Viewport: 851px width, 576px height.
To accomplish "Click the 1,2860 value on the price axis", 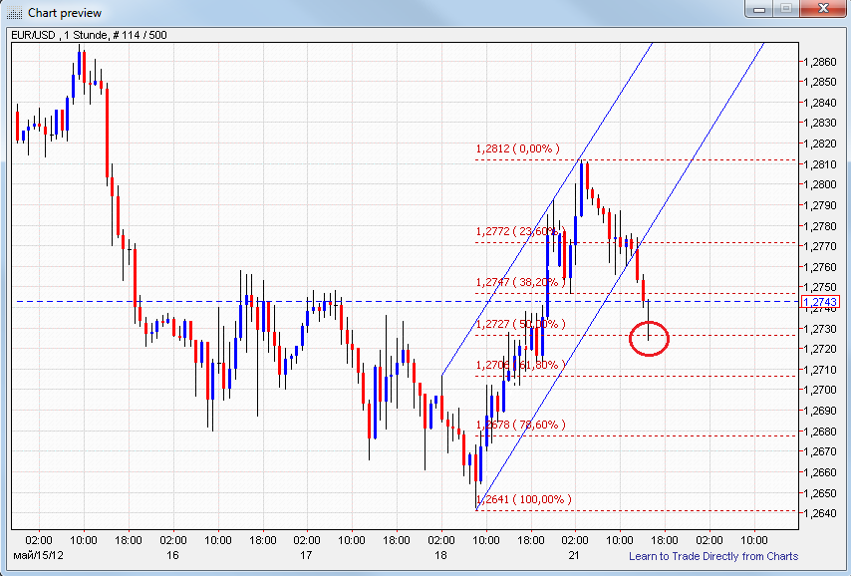I will pos(821,61).
